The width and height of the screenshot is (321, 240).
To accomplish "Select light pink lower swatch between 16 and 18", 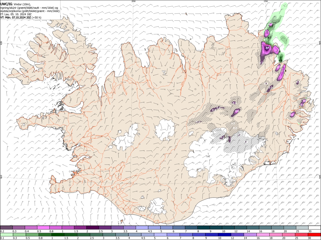I will coord(263,234).
